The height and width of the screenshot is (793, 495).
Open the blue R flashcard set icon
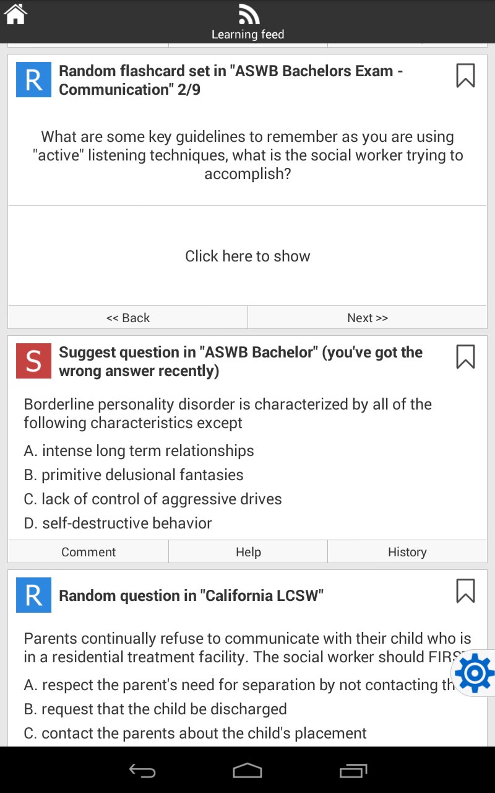pos(33,79)
